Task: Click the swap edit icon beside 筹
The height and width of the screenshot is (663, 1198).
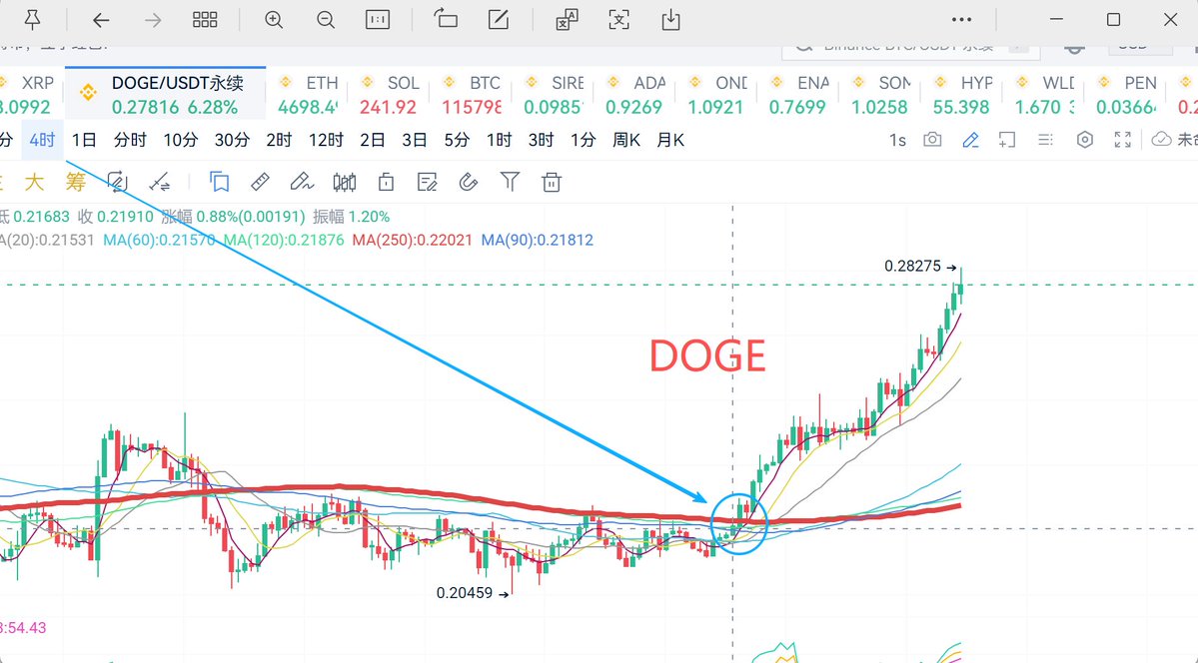Action: (x=117, y=182)
